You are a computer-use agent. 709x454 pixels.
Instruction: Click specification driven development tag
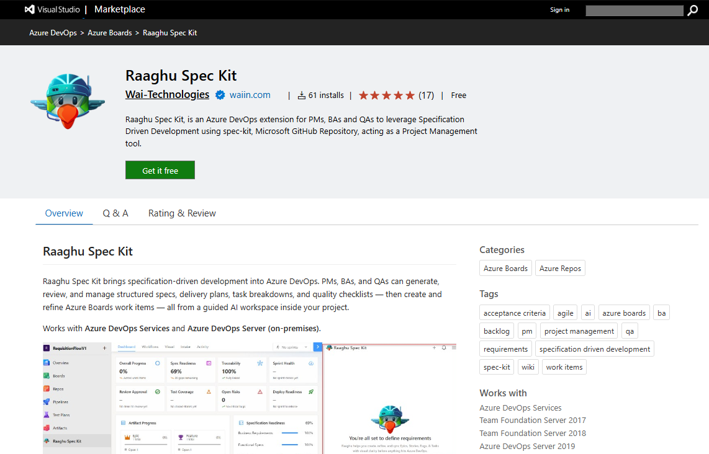tap(595, 349)
